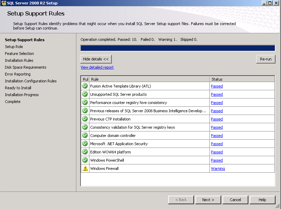Select Setup Role step in sidebar
The image size is (281, 209).
[x=14, y=47]
